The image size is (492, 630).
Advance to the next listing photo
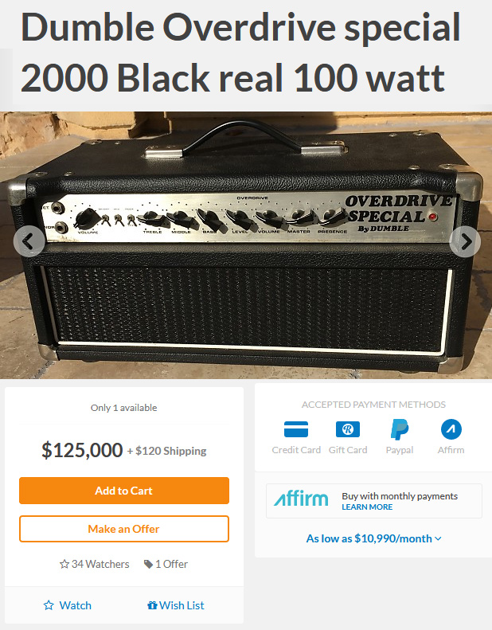click(x=465, y=241)
